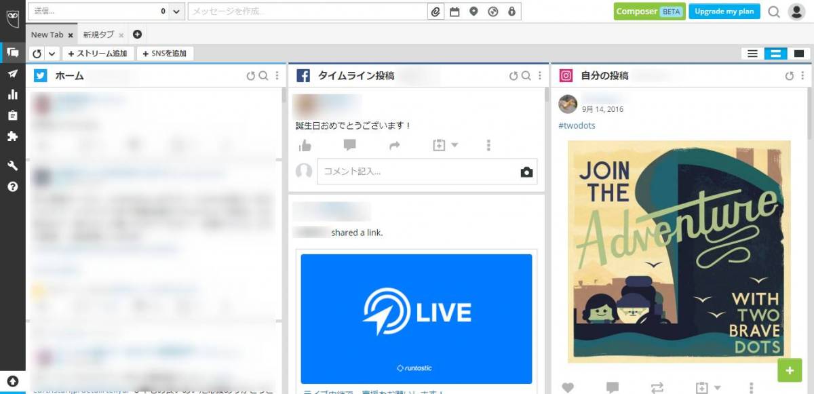Open the Join the Adventure Instagram image
Screen dimensions: 814x394
tap(679, 252)
